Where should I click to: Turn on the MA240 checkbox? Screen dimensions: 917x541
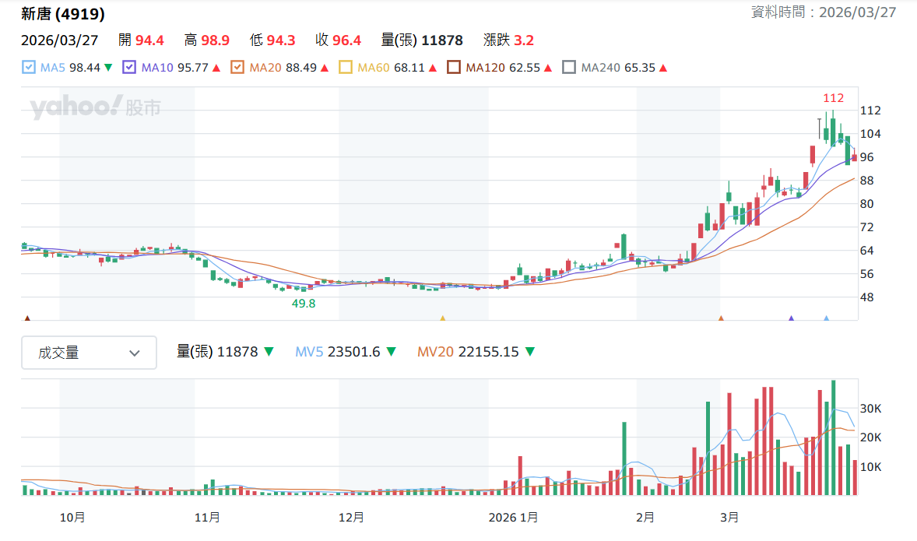(569, 67)
